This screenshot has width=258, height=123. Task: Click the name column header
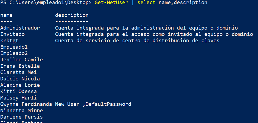coord(6,15)
